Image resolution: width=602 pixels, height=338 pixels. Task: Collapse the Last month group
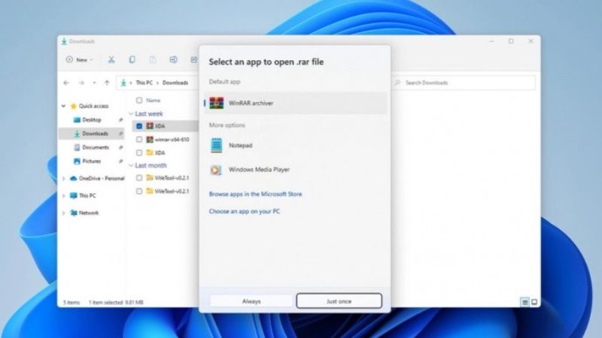[x=131, y=165]
